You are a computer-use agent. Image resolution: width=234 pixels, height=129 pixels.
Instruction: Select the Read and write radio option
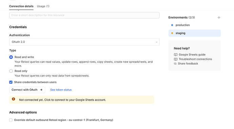[x=11, y=57]
